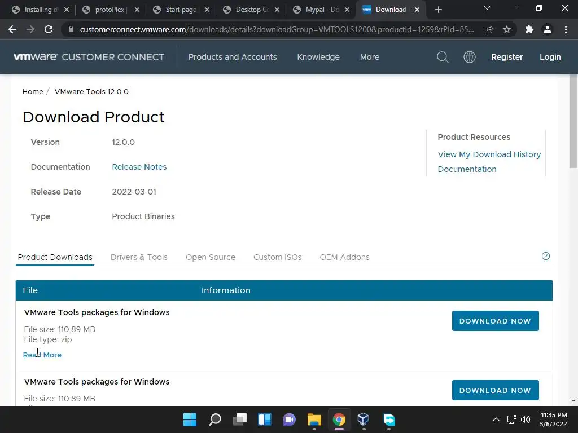Viewport: 578px width, 433px height.
Task: Close the active Download tab
Action: click(417, 10)
